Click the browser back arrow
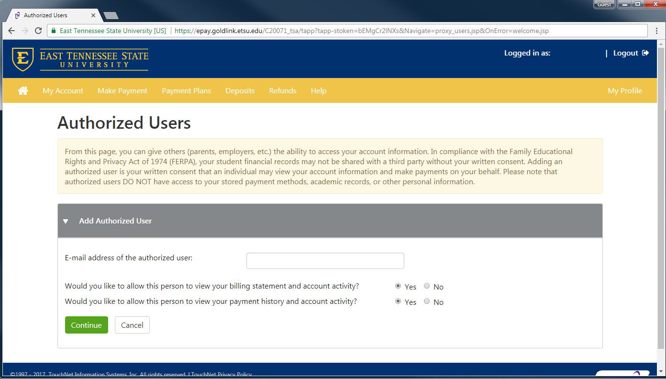666x379 pixels. [x=11, y=31]
